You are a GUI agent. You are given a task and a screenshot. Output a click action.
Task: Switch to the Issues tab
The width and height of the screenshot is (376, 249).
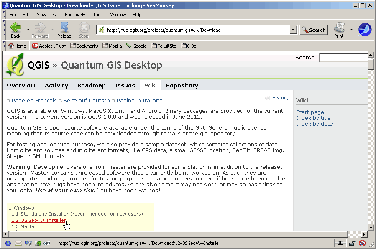click(x=125, y=86)
